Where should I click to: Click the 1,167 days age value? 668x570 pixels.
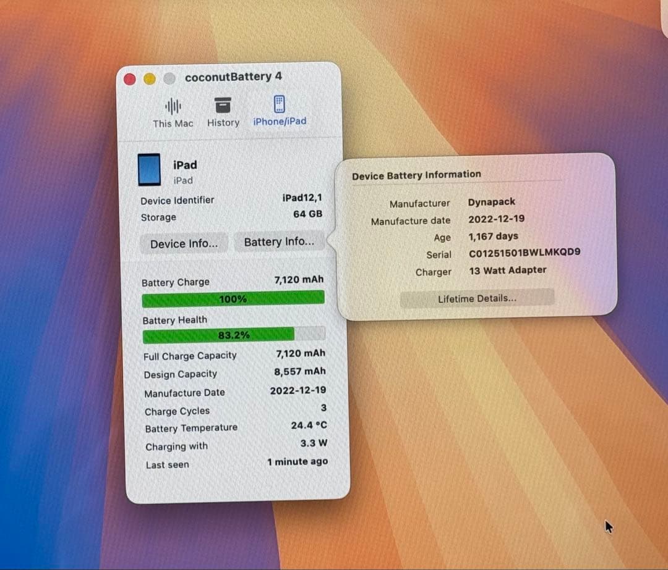click(x=494, y=236)
